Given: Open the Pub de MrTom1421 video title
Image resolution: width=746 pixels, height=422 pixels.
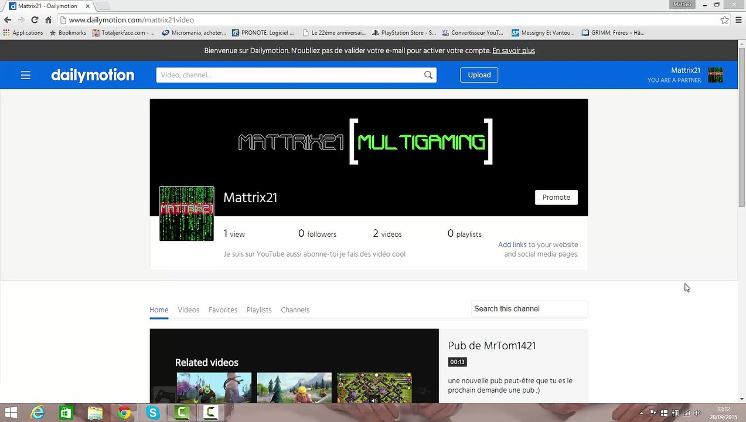Looking at the screenshot, I should tap(492, 346).
